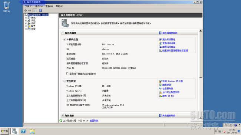
Task: Click the 诊断 (Diagnostics) icon in the tree
Action: pos(29,23)
